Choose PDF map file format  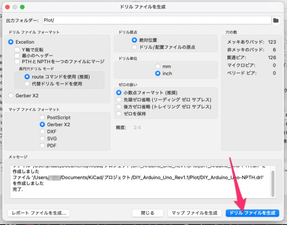pyautogui.click(x=42, y=145)
